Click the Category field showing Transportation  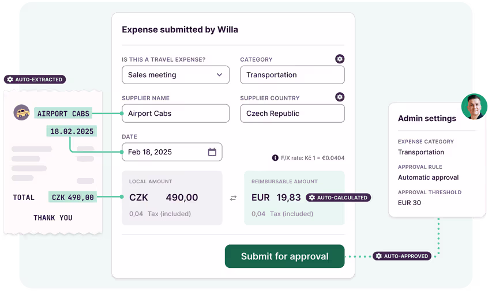click(x=292, y=75)
